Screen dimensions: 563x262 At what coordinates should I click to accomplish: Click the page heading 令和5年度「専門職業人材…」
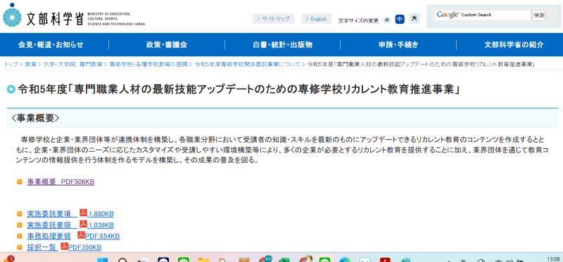239,90
